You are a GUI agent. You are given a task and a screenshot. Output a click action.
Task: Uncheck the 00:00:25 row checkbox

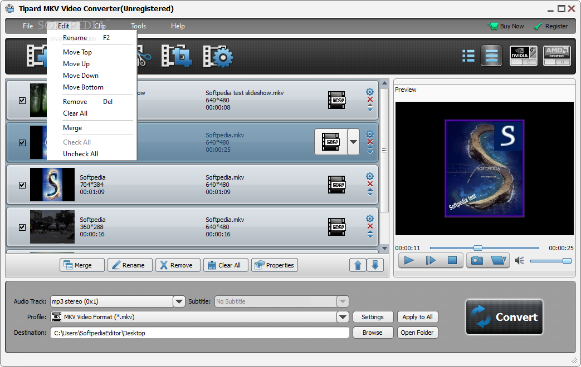[22, 143]
